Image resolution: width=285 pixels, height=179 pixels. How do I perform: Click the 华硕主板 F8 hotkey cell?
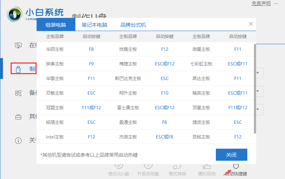click(x=91, y=49)
